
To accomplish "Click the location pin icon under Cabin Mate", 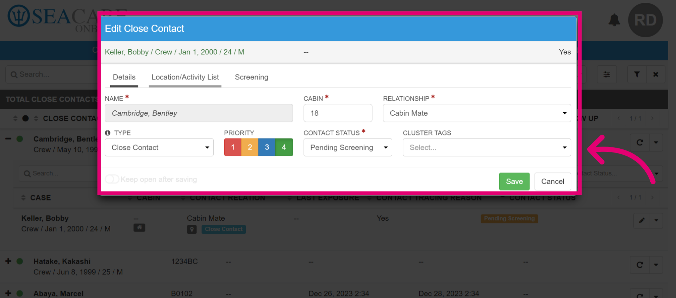I will click(192, 229).
